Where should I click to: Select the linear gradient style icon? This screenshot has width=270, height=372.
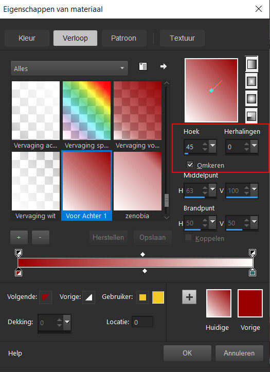251,64
